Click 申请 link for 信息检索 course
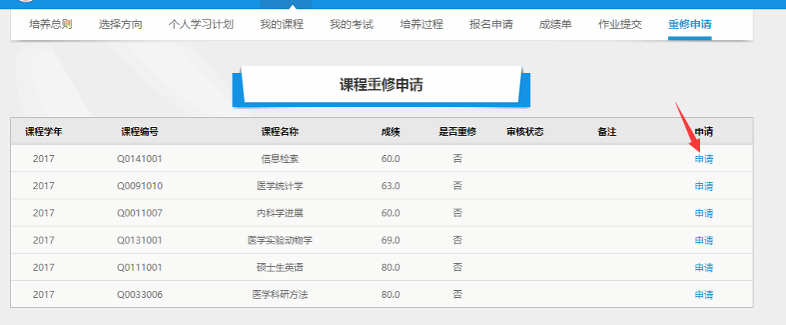This screenshot has height=325, width=786. pyautogui.click(x=704, y=159)
